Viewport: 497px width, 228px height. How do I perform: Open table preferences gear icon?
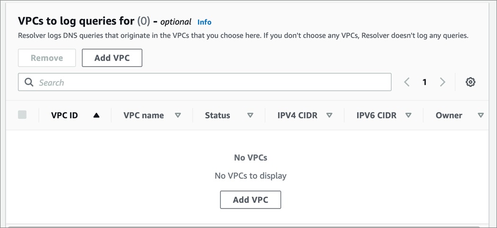[x=470, y=82]
